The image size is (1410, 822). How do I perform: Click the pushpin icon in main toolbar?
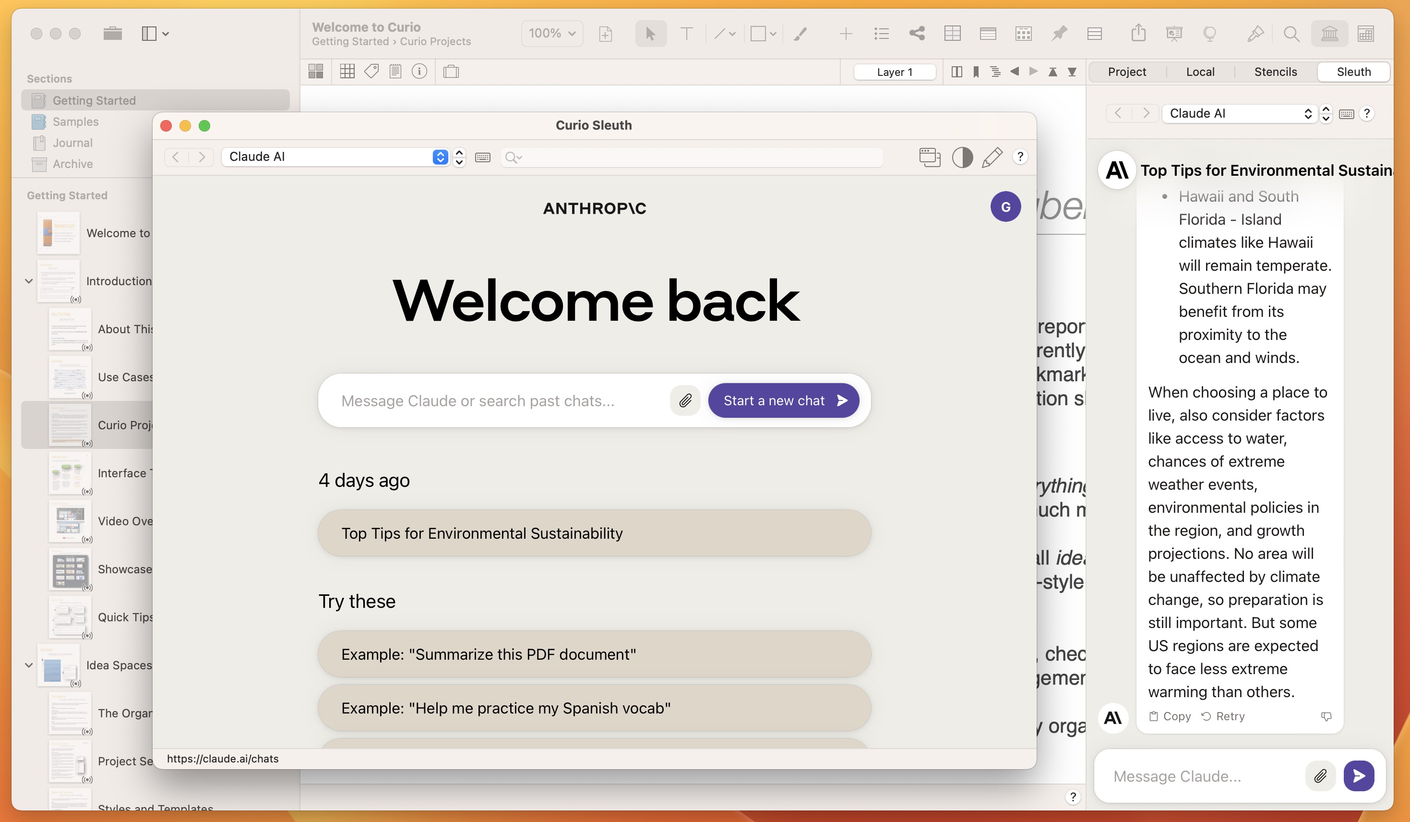tap(1059, 34)
